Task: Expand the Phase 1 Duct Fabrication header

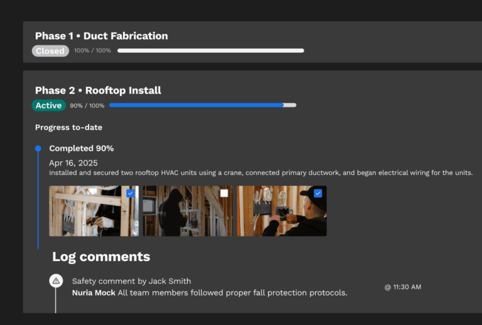Action: 102,36
